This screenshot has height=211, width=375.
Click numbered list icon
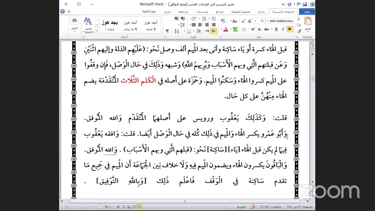(204, 18)
